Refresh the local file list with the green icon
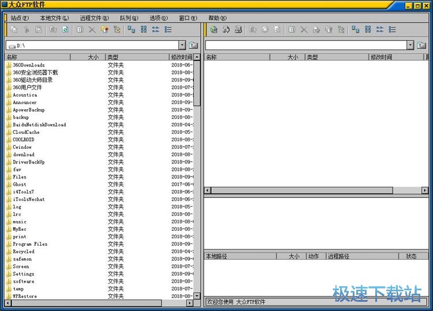This screenshot has width=433, height=311. pyautogui.click(x=65, y=29)
